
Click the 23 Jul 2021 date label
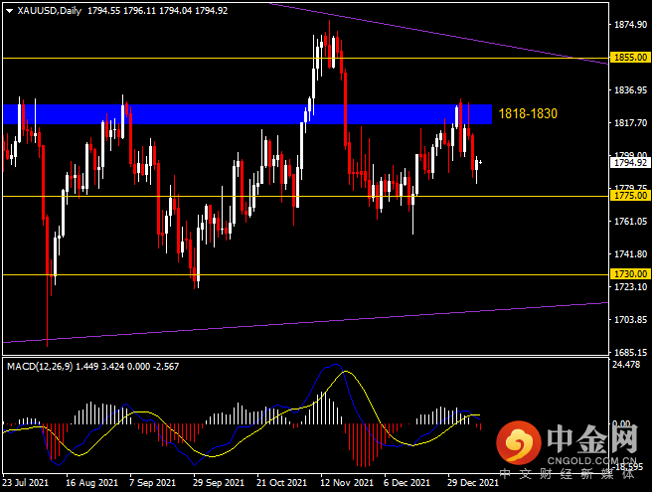(26, 483)
